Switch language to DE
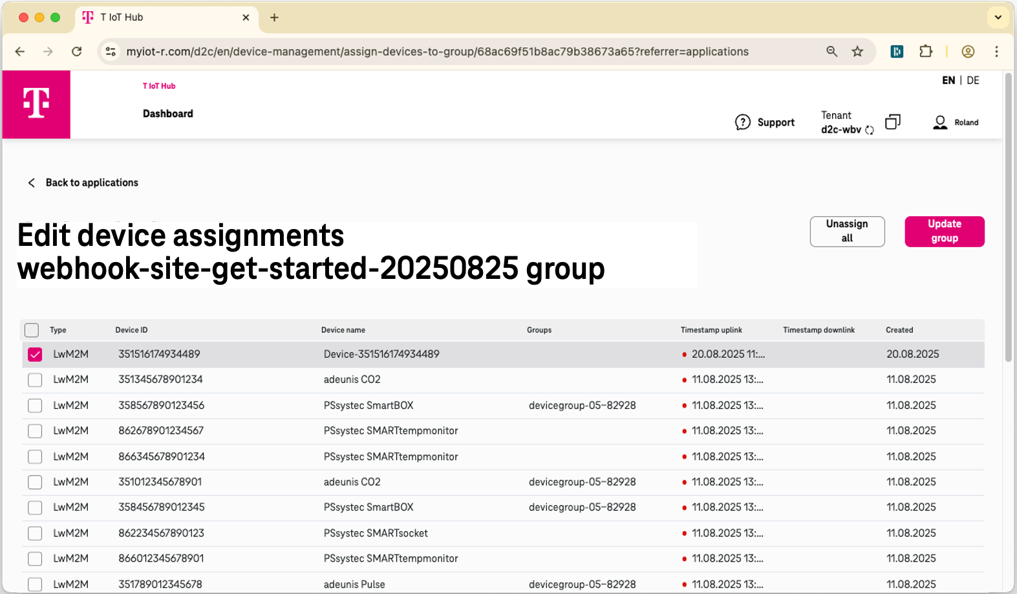The image size is (1017, 594). point(973,80)
